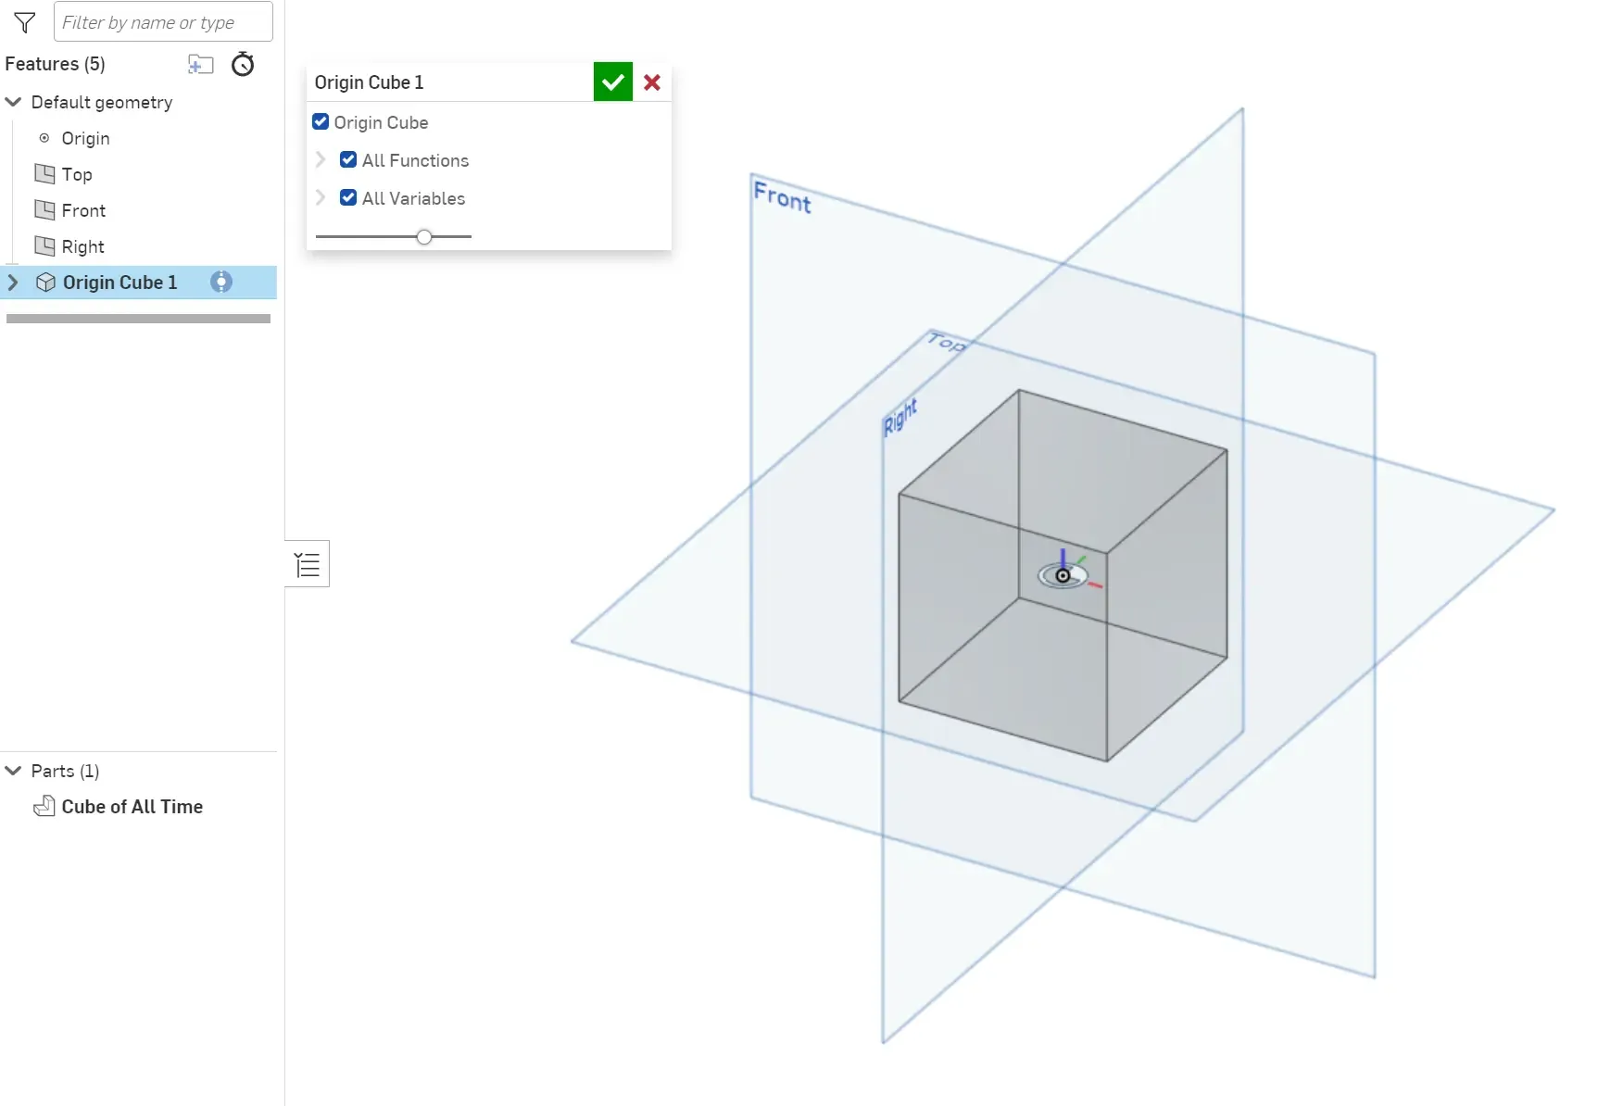
Task: Open the ordered list panel icon near the viewport
Action: click(x=307, y=563)
